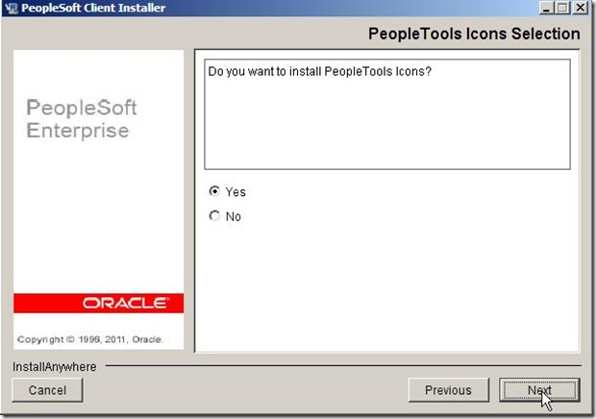This screenshot has width=596, height=419.
Task: Cancel the installation
Action: pyautogui.click(x=47, y=390)
